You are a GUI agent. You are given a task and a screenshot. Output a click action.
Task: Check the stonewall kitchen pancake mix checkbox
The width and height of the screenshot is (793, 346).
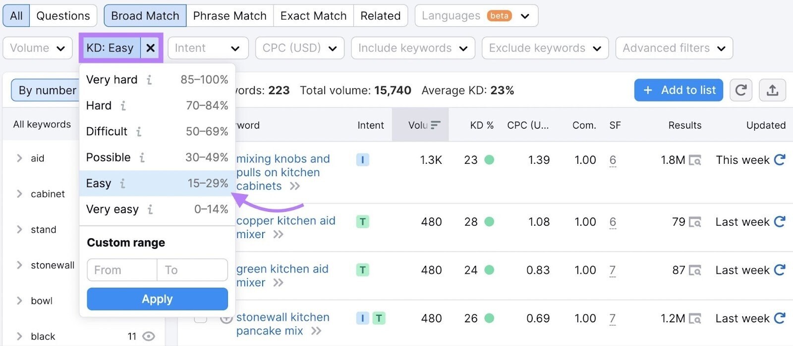pos(200,318)
